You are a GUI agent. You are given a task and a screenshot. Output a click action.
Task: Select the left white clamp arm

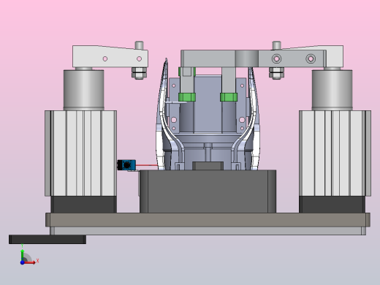tap(110, 56)
